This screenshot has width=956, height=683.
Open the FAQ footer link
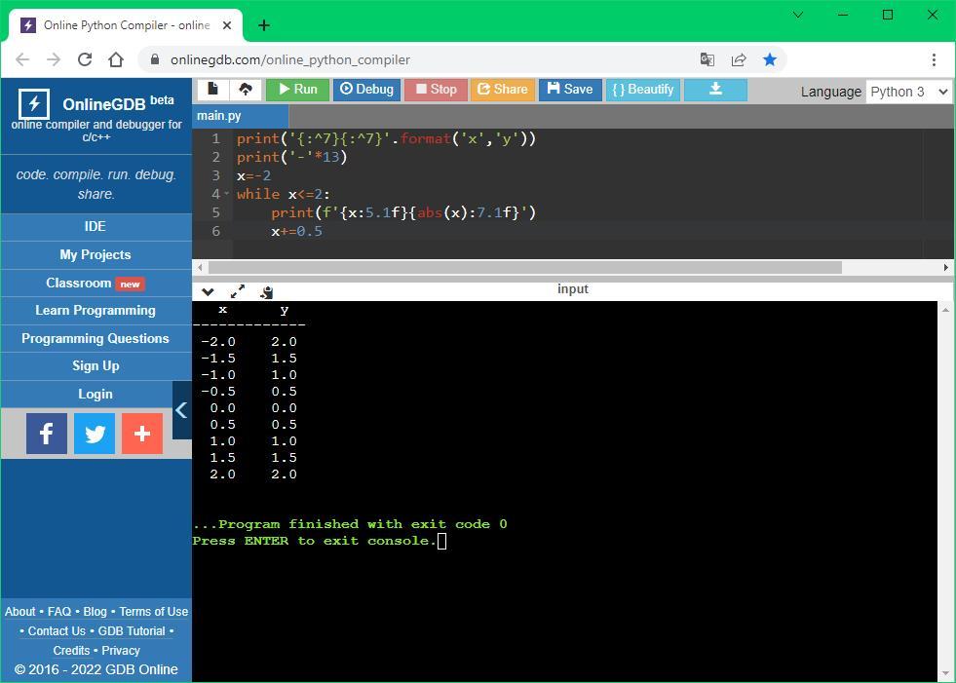[x=59, y=612]
